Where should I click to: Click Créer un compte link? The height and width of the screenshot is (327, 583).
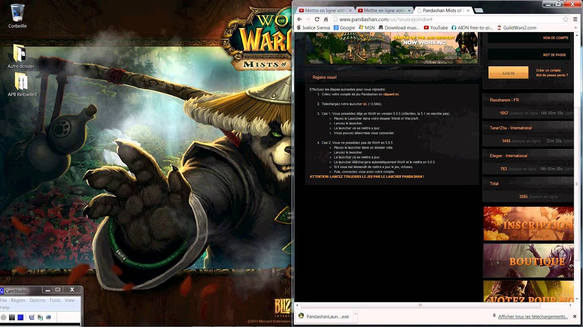(548, 70)
